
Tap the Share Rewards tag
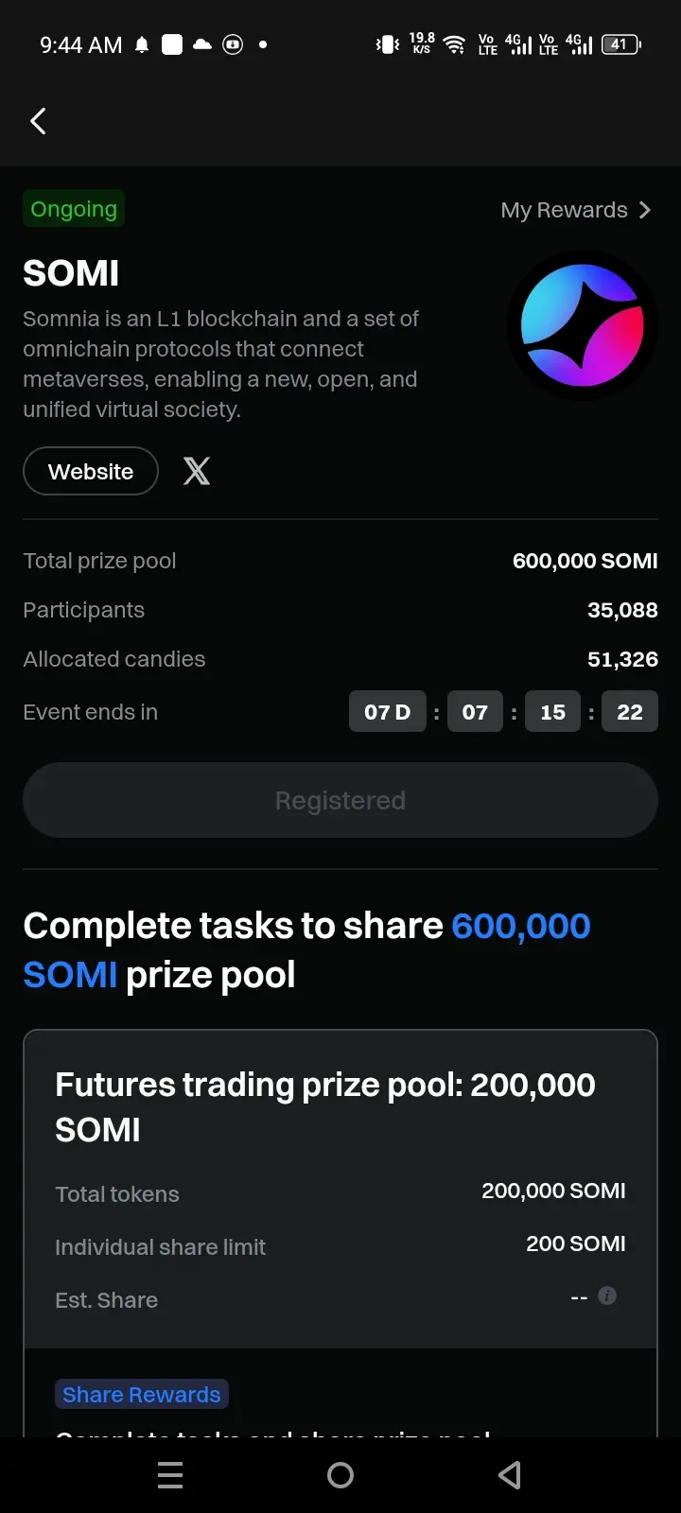pos(142,1394)
